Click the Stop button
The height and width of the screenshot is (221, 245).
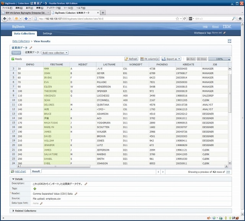click(x=202, y=59)
